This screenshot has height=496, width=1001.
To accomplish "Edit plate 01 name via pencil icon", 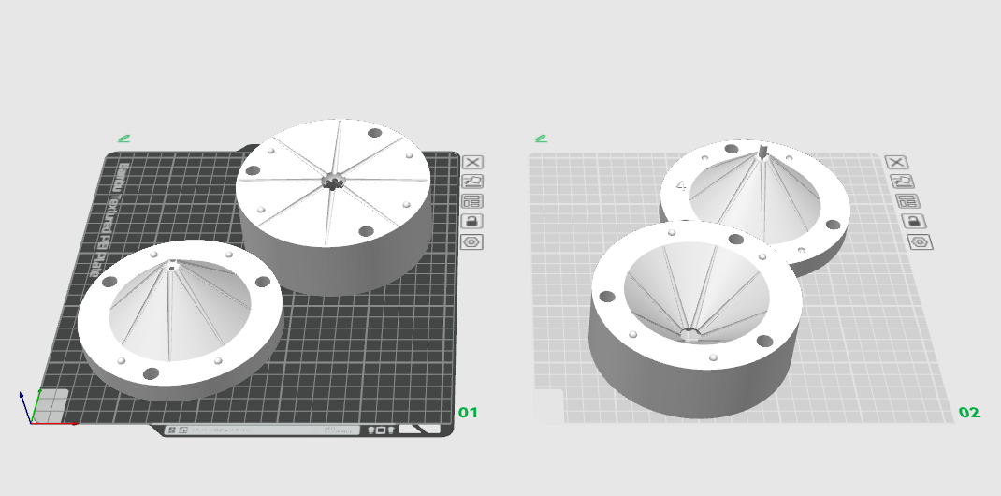I will (123, 138).
